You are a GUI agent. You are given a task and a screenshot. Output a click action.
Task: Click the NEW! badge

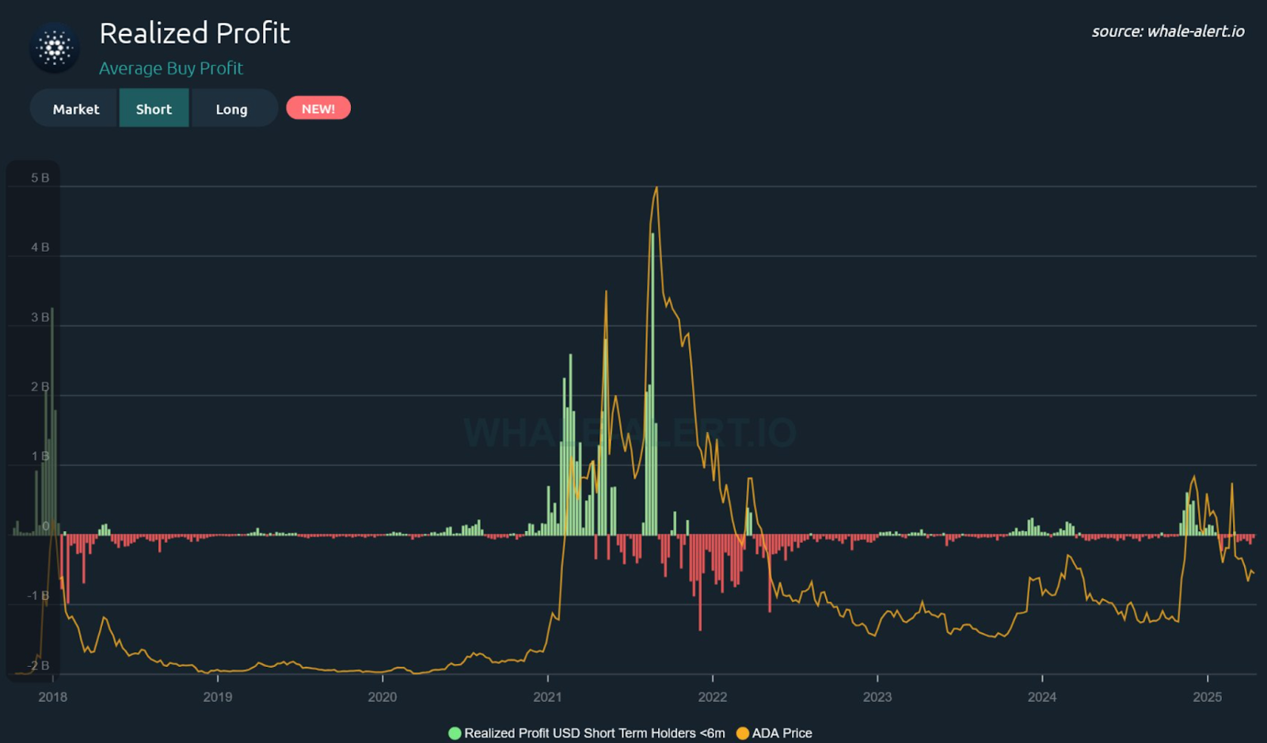point(318,108)
